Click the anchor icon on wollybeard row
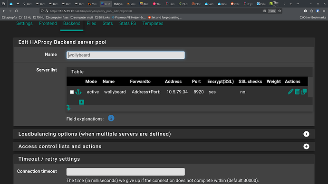 78,92
